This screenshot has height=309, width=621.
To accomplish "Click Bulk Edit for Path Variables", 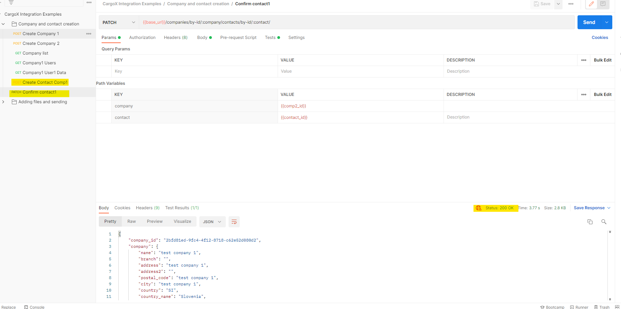I will click(x=603, y=95).
